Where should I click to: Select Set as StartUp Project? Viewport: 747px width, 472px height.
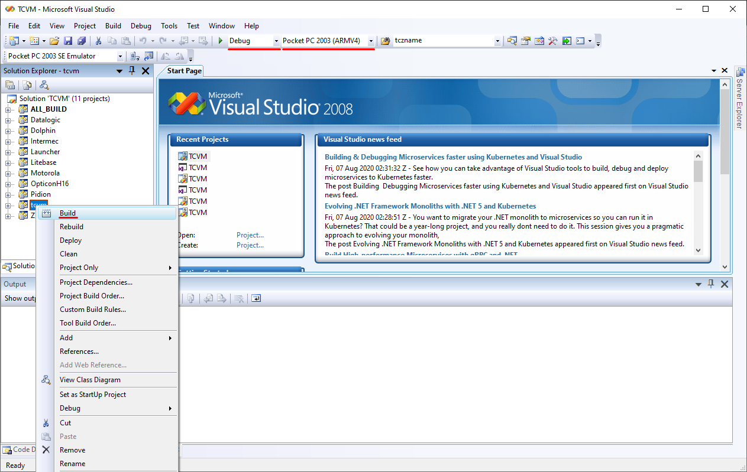point(107,395)
